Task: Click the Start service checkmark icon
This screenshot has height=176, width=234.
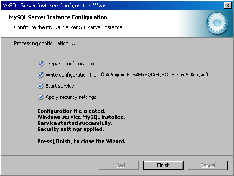Action: pyautogui.click(x=40, y=86)
